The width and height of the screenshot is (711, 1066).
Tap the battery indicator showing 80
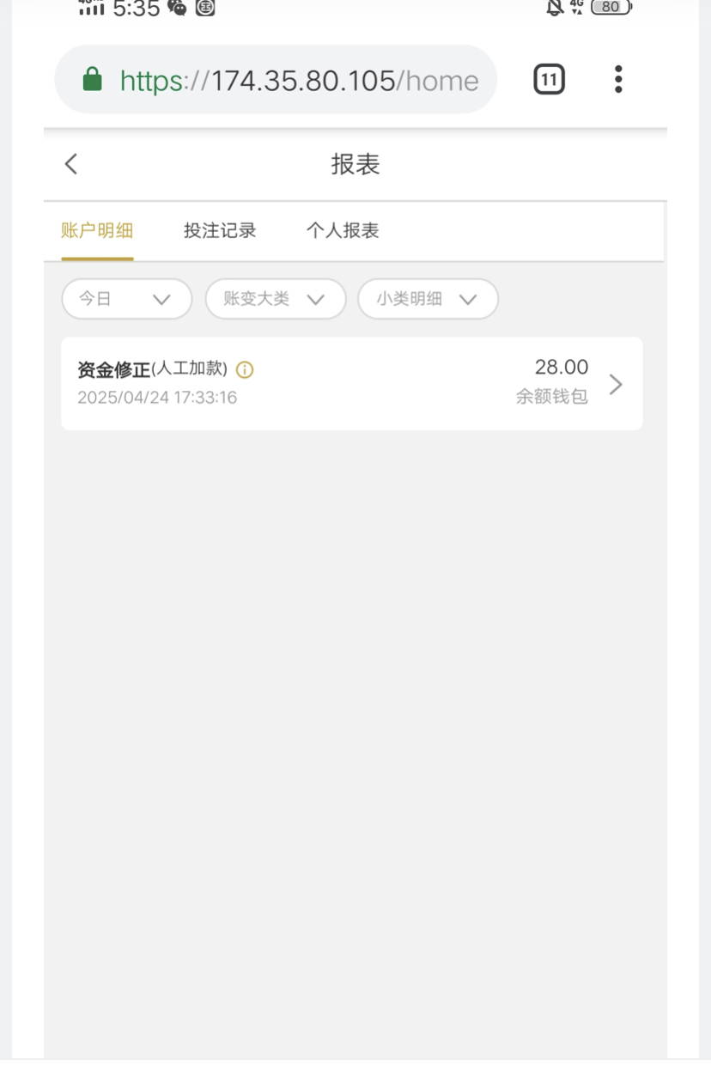(611, 8)
